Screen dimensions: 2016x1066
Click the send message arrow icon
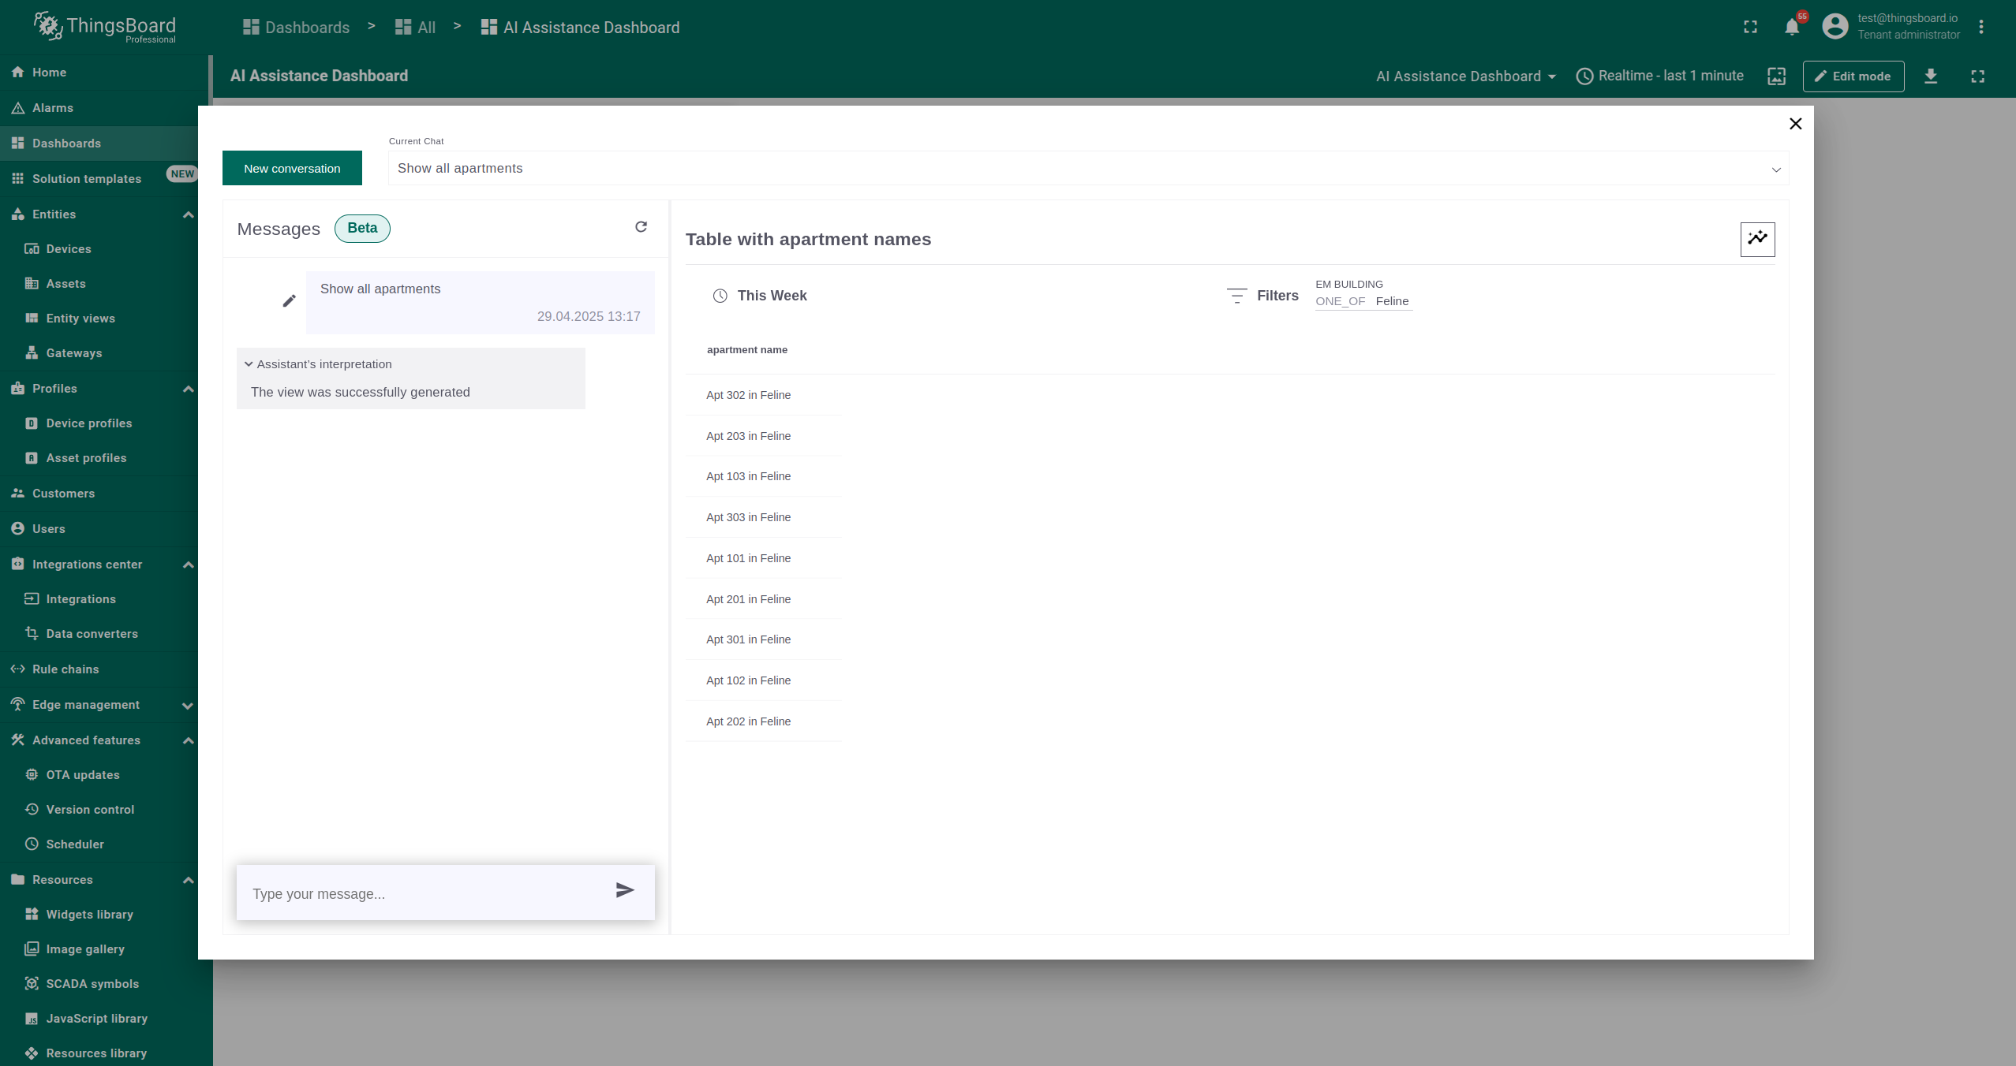[624, 890]
